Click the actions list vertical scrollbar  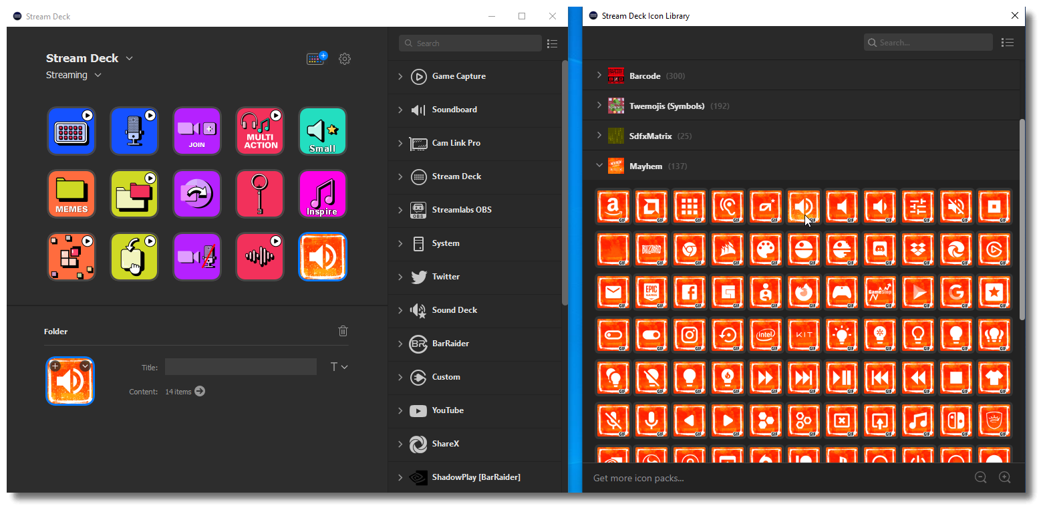coord(565,182)
